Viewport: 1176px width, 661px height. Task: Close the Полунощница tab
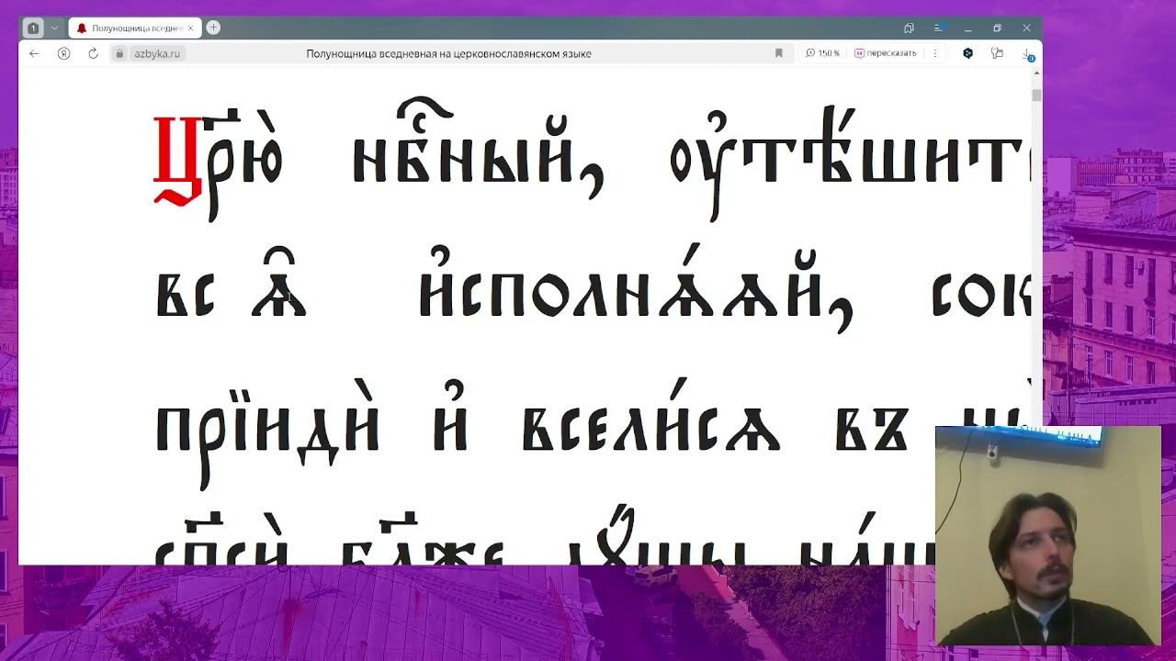(x=190, y=28)
